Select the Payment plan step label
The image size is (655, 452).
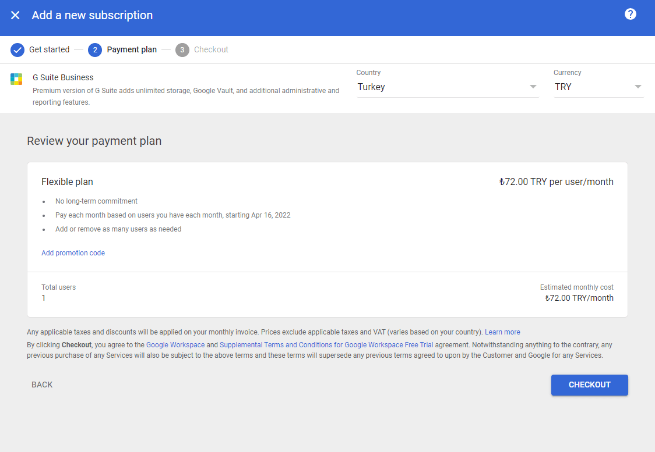[132, 50]
